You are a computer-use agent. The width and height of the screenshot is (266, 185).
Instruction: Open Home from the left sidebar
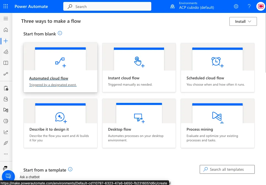point(6,30)
